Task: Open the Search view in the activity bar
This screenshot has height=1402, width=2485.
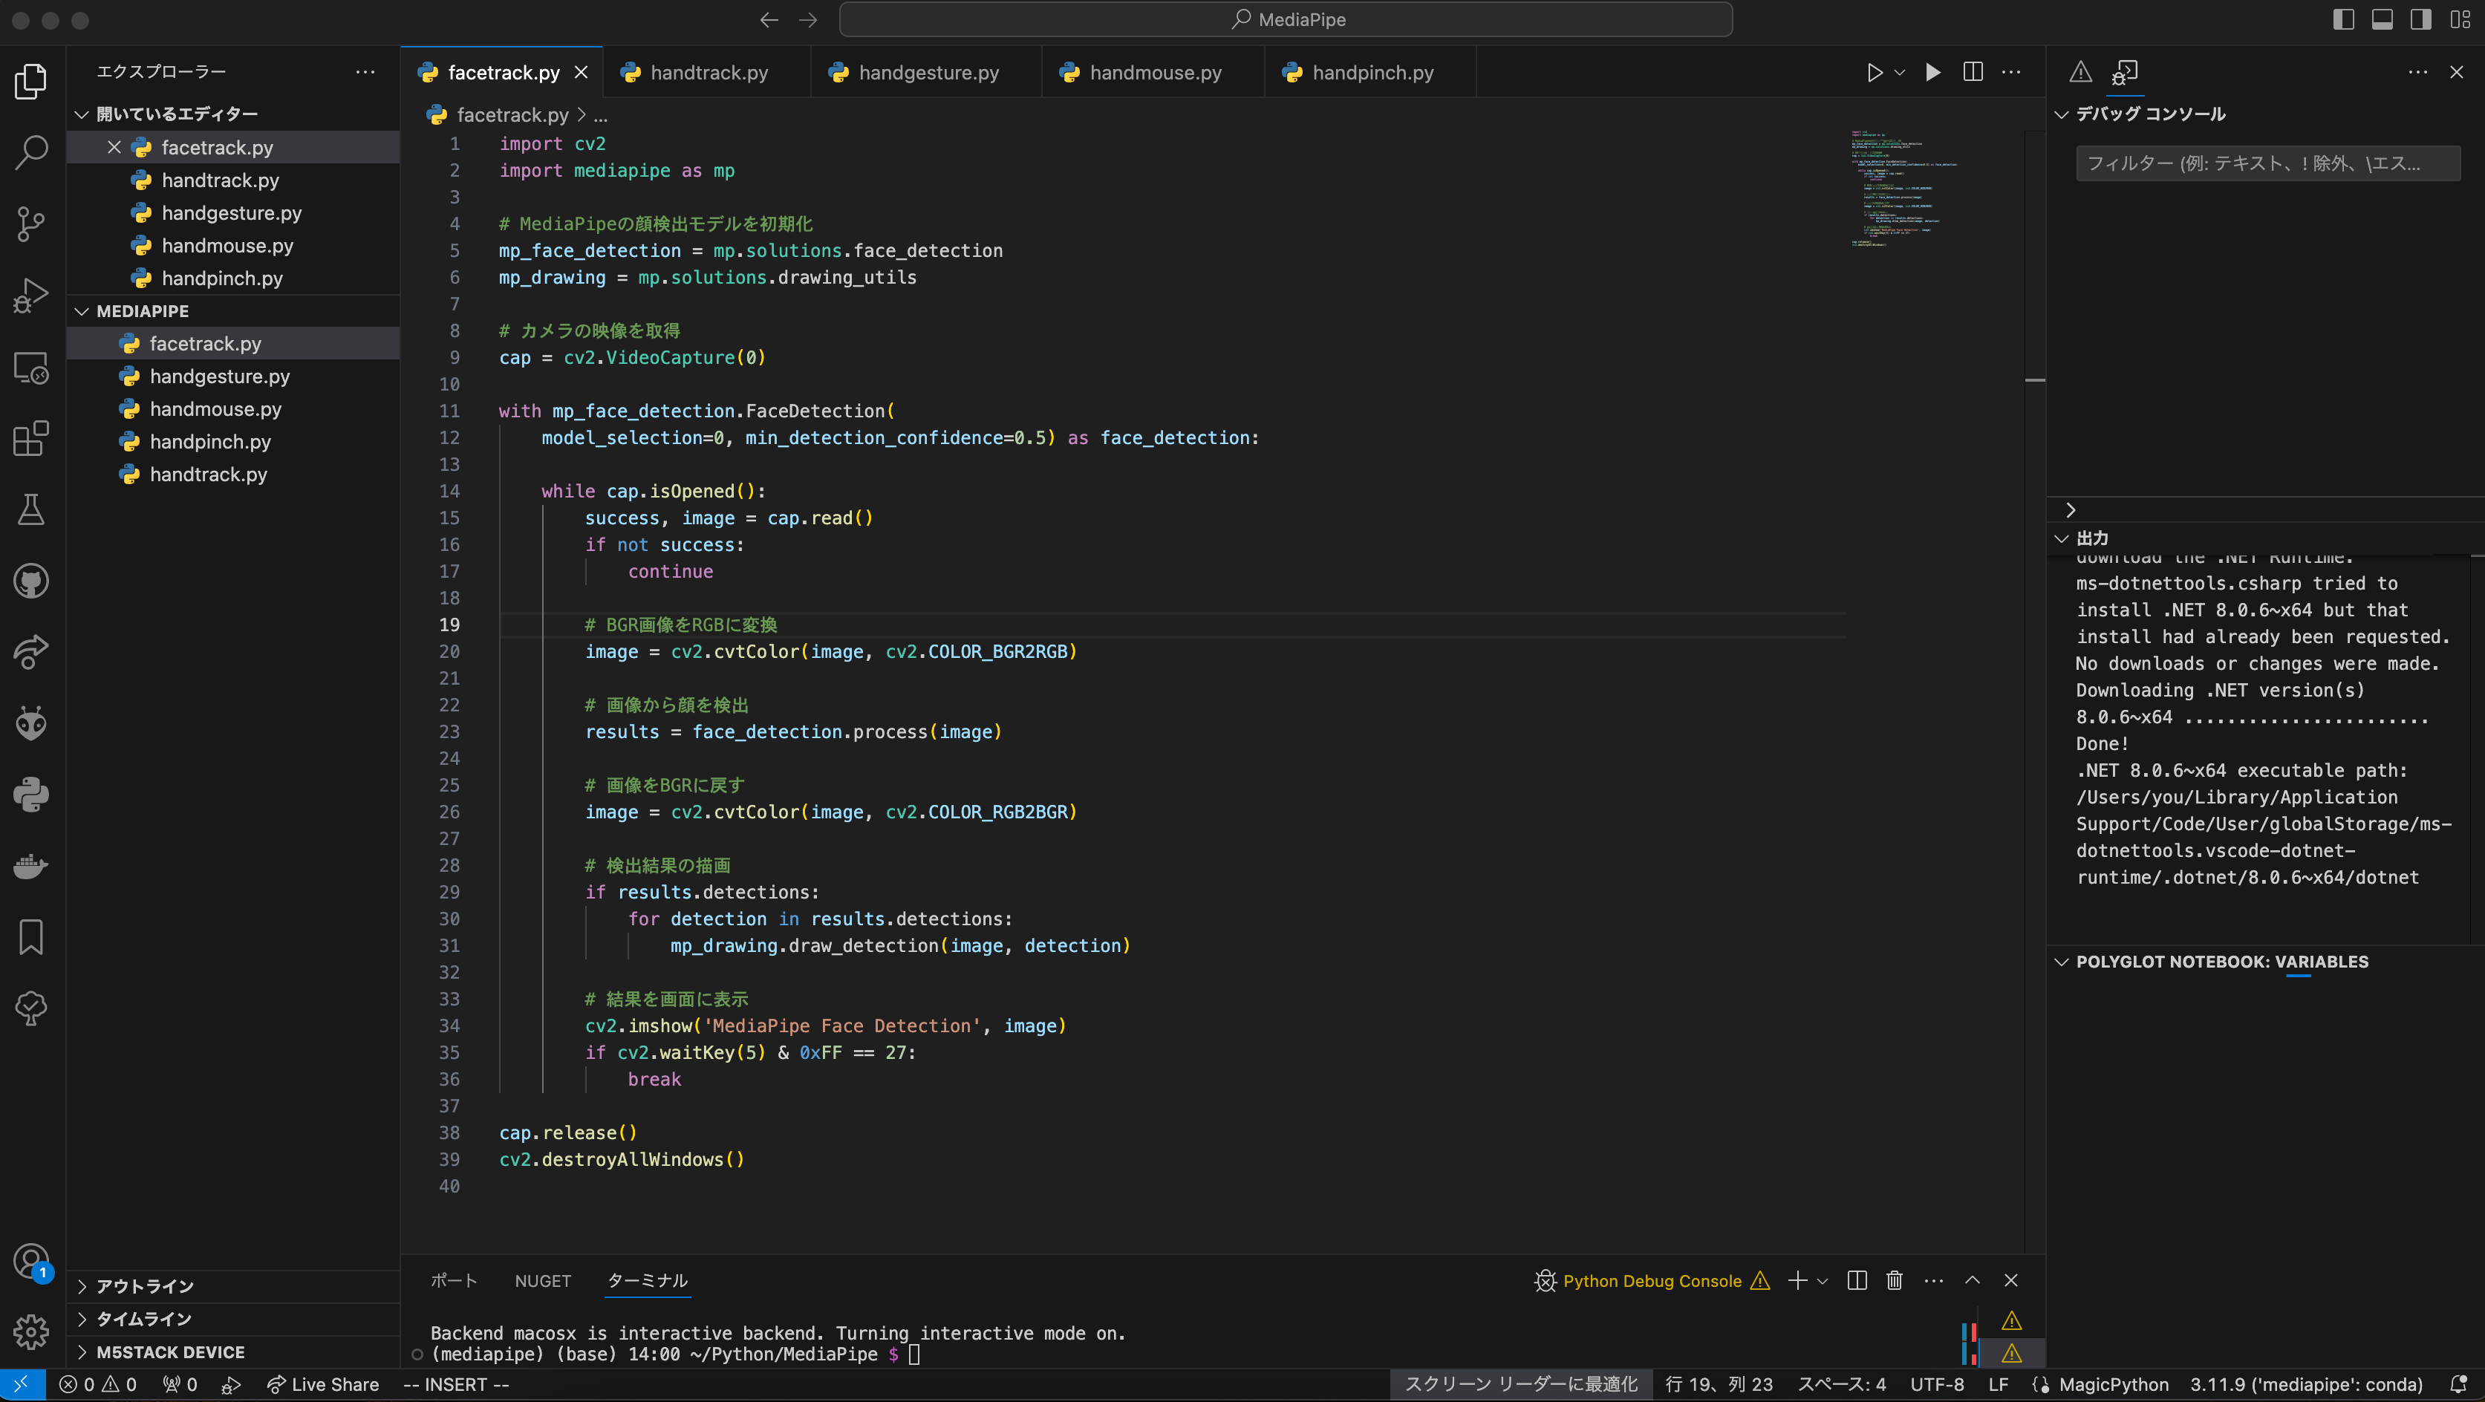Action: coord(31,152)
